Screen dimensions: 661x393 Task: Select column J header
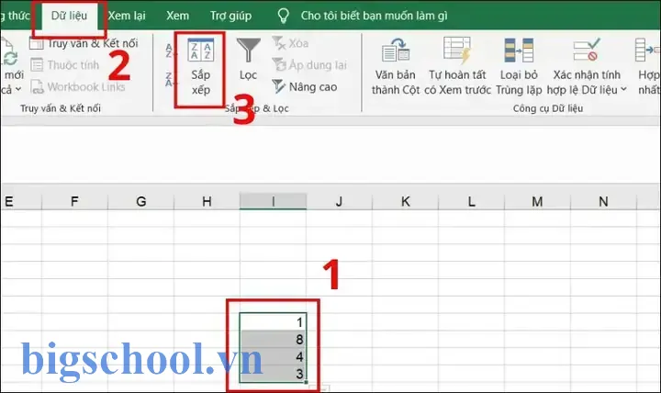pyautogui.click(x=339, y=202)
